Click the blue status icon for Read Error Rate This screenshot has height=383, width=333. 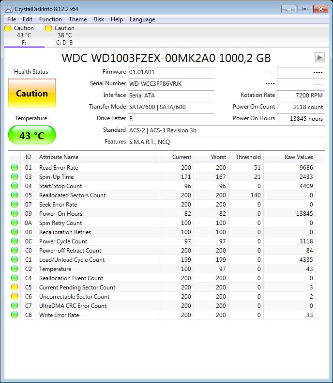15,168
